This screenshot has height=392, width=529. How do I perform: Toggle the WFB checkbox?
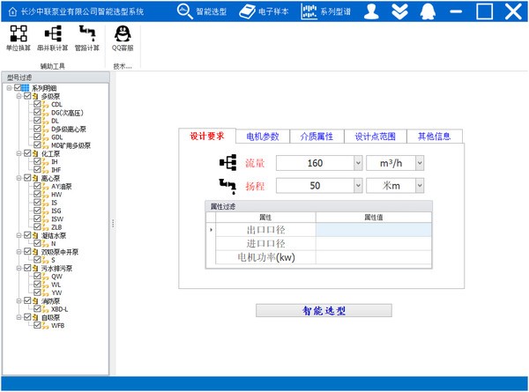pos(37,325)
